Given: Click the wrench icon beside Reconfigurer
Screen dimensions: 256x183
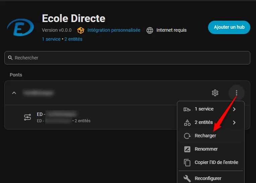Looking at the screenshot, I should coord(187,179).
